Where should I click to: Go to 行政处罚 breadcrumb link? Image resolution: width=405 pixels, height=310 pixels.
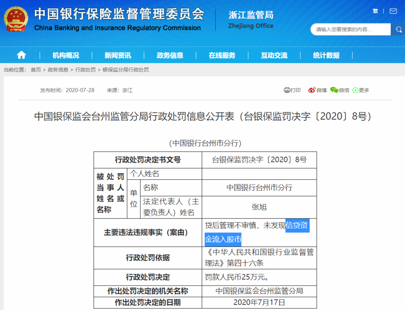tap(85, 70)
